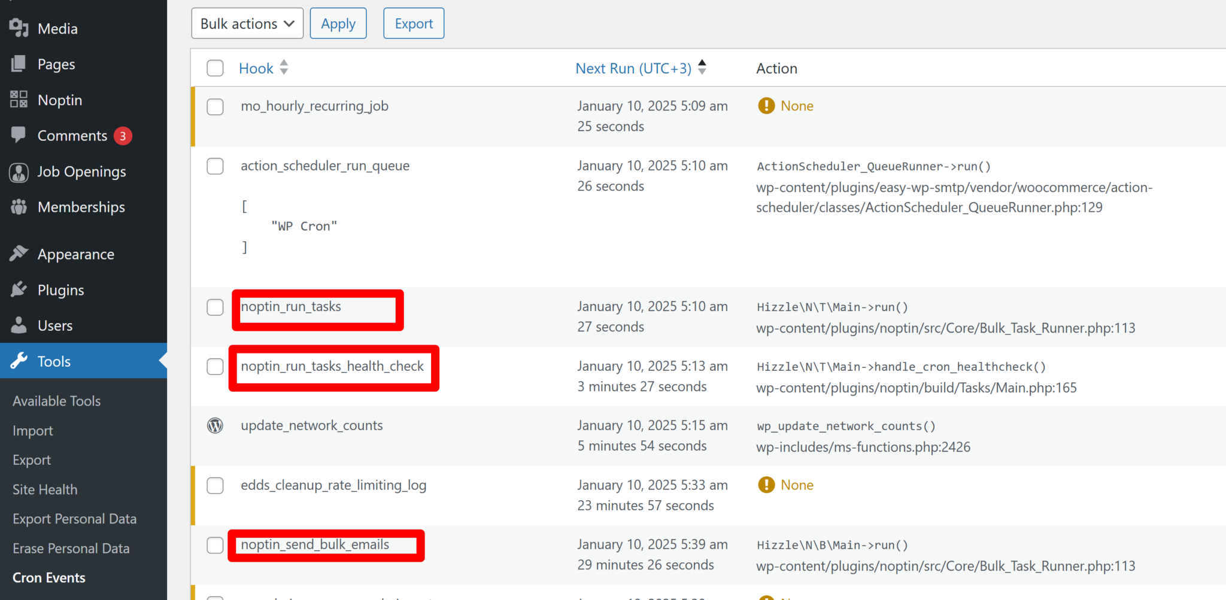Viewport: 1226px width, 600px height.
Task: Select the mo_hourly_recurring_job checkbox
Action: tap(215, 106)
